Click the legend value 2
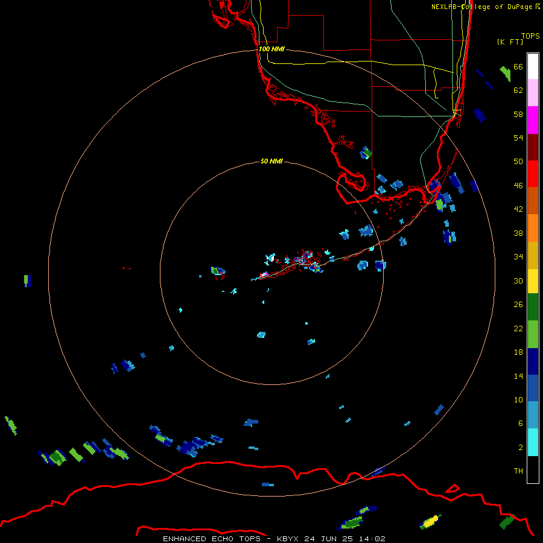543x543 pixels. 521,448
